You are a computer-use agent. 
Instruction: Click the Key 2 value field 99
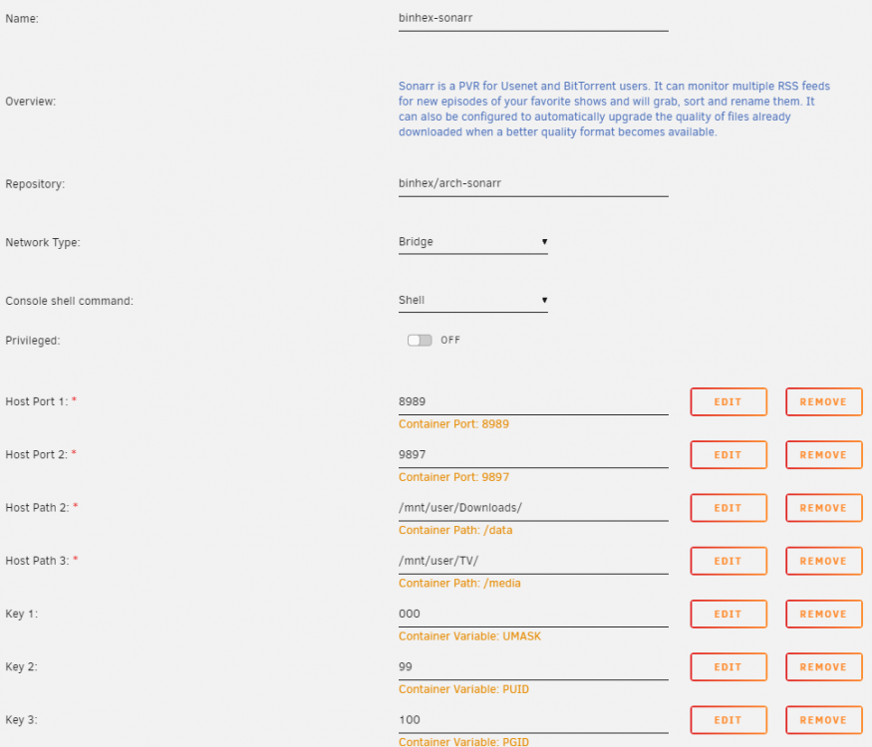click(533, 667)
